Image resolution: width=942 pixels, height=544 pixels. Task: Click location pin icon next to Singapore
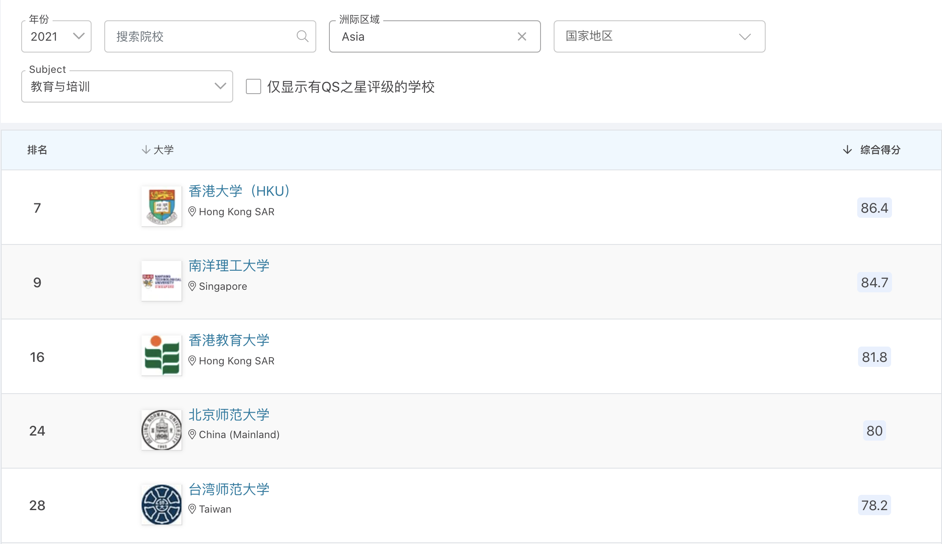192,286
